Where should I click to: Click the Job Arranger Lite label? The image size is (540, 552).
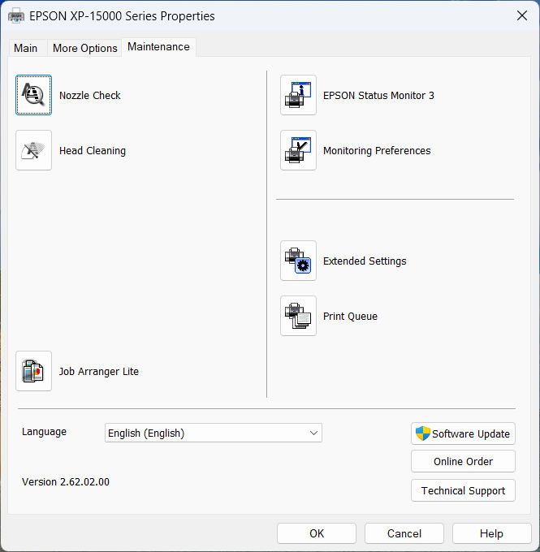tap(98, 372)
